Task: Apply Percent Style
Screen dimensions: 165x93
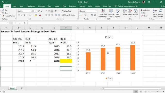Action: coord(85,15)
